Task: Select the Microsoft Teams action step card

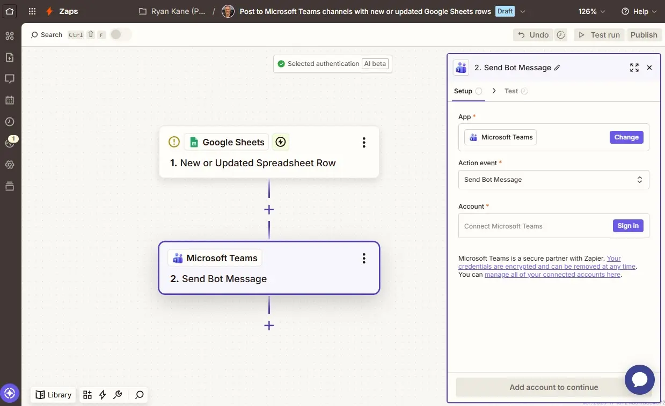Action: click(269, 268)
